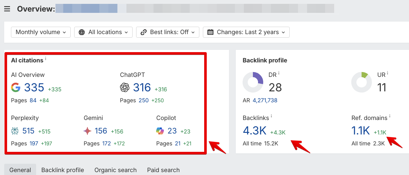Click the AR value 4,271,738 link
The width and height of the screenshot is (409, 175).
coord(265,100)
